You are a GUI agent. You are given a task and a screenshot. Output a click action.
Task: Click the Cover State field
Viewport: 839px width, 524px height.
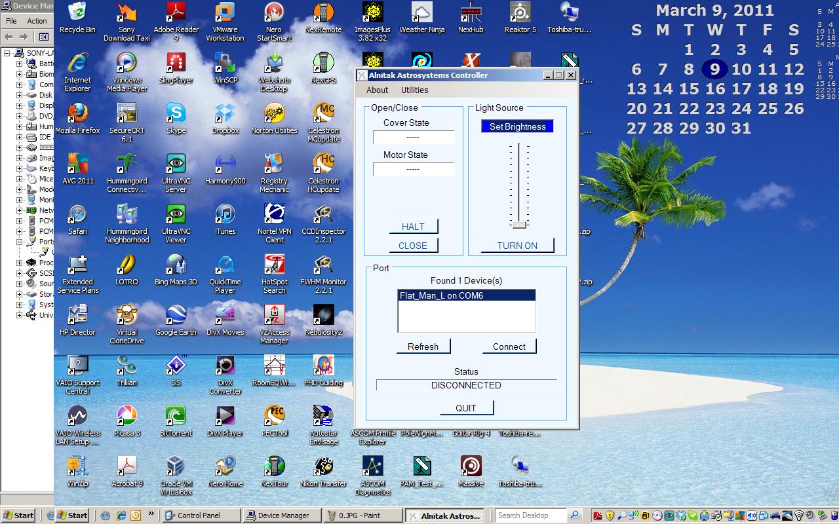414,138
